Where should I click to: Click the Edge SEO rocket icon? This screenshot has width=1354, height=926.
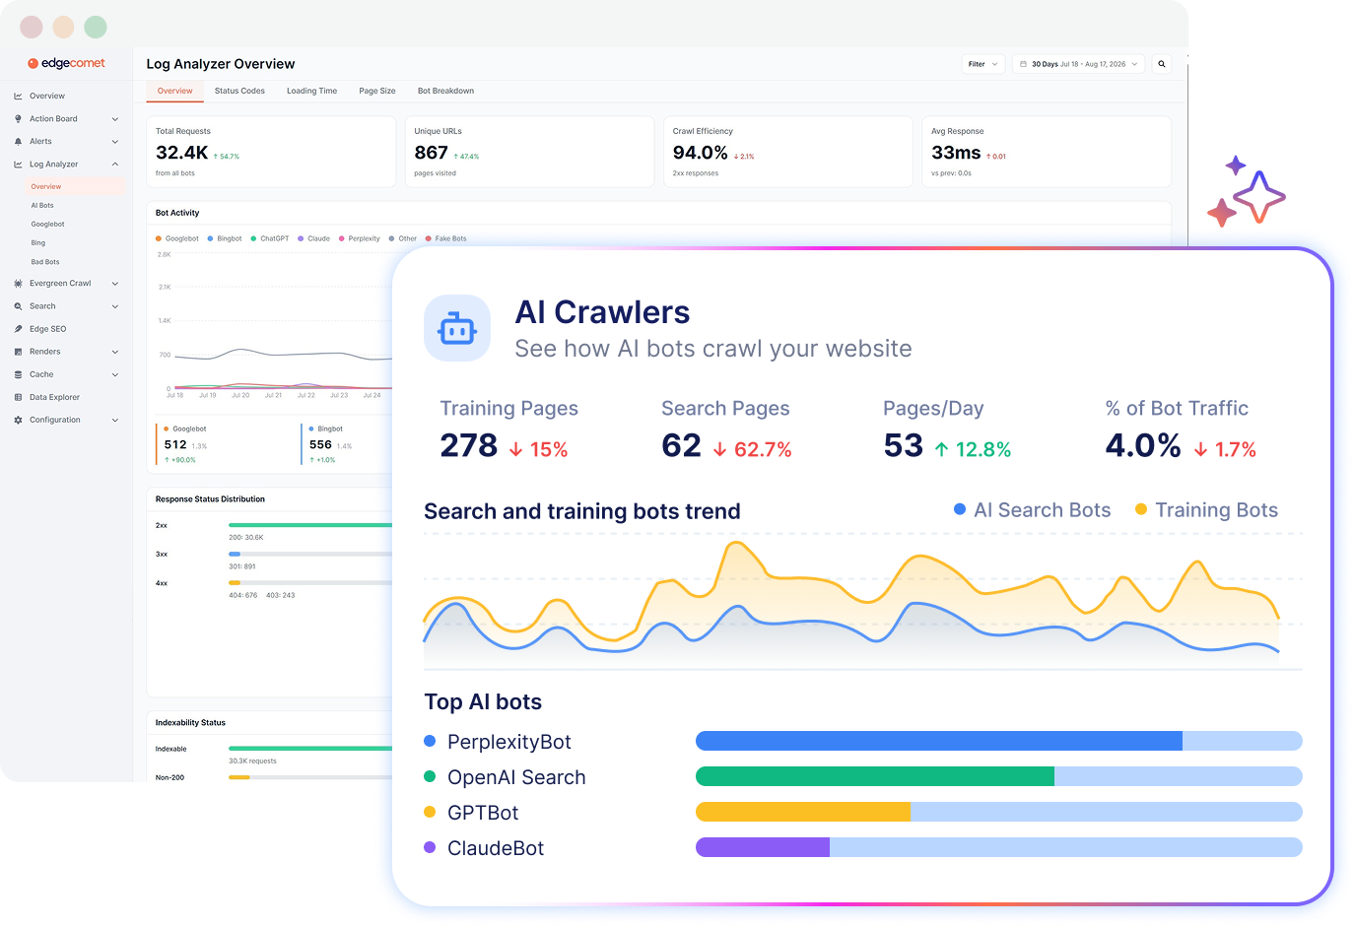(x=18, y=329)
